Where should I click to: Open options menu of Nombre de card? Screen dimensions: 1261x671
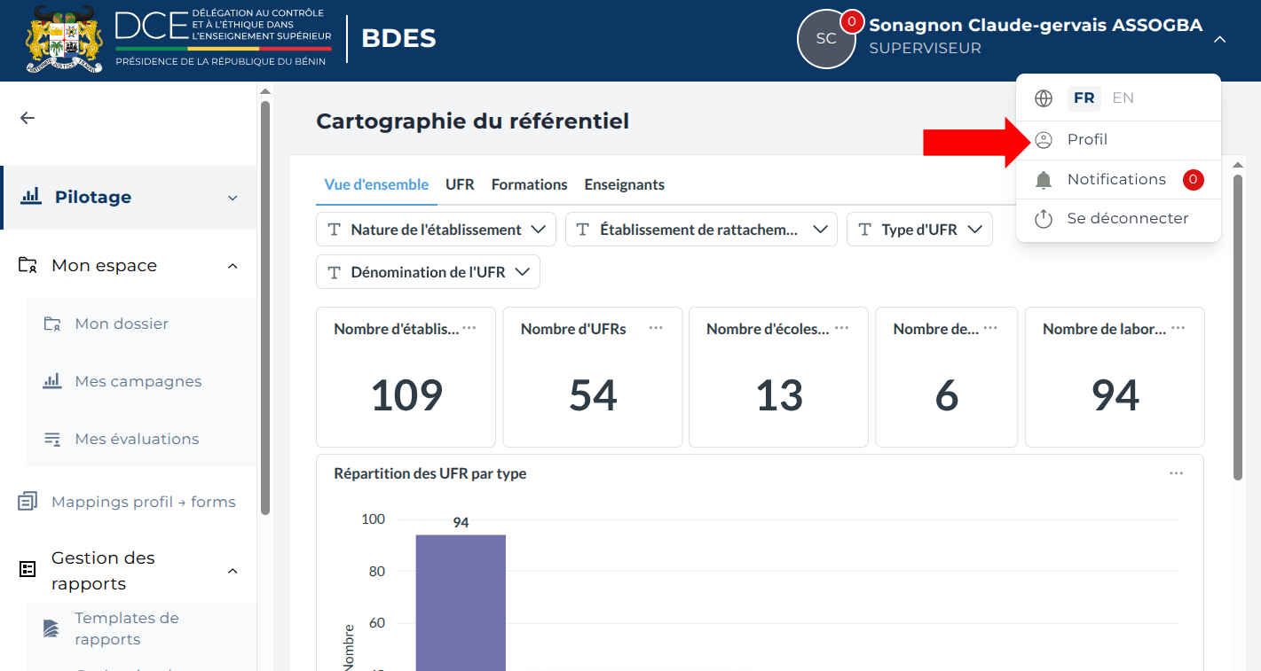991,328
